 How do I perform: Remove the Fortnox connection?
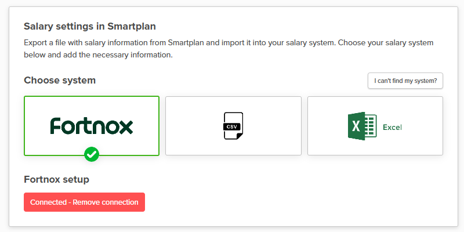(x=84, y=202)
